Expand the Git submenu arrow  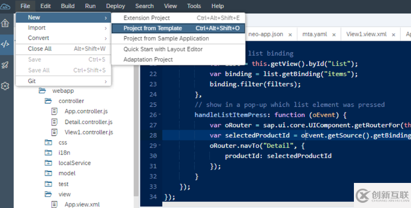pos(106,81)
